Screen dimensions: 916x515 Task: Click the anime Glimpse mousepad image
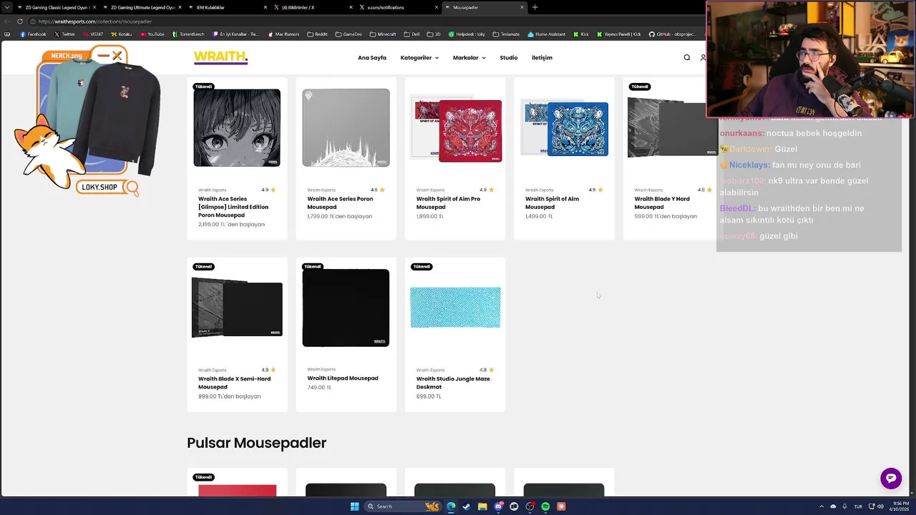click(x=237, y=127)
